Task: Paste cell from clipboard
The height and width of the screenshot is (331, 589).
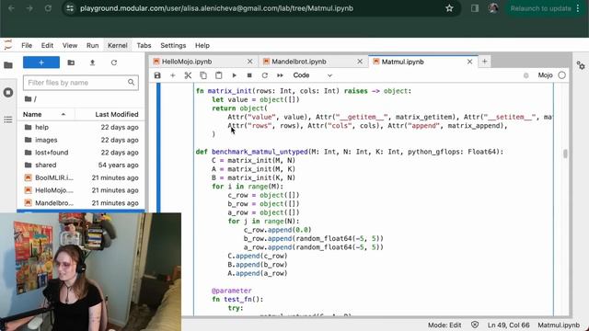Action: (219, 75)
